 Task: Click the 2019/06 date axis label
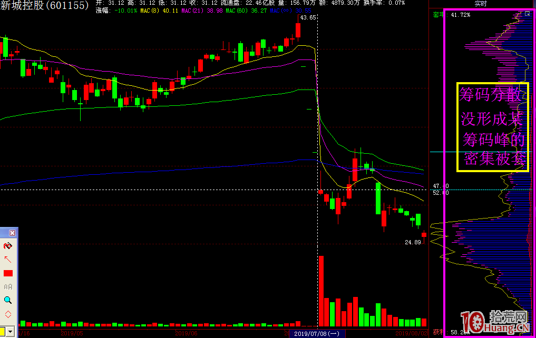click(186, 333)
